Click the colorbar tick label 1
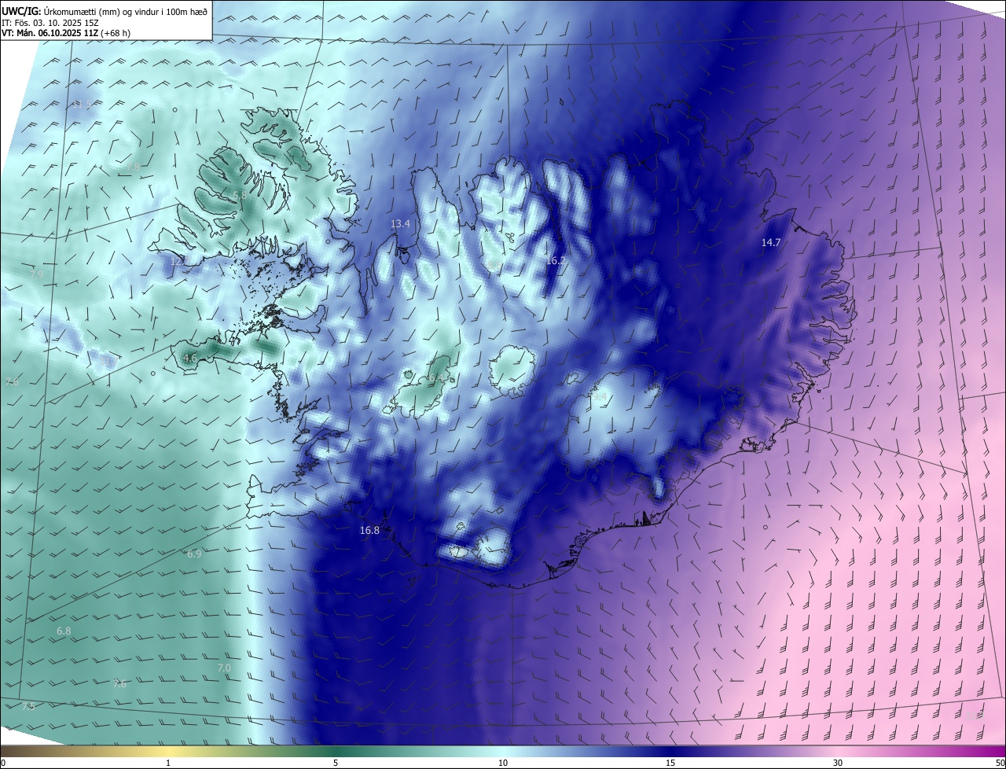 coord(168,763)
